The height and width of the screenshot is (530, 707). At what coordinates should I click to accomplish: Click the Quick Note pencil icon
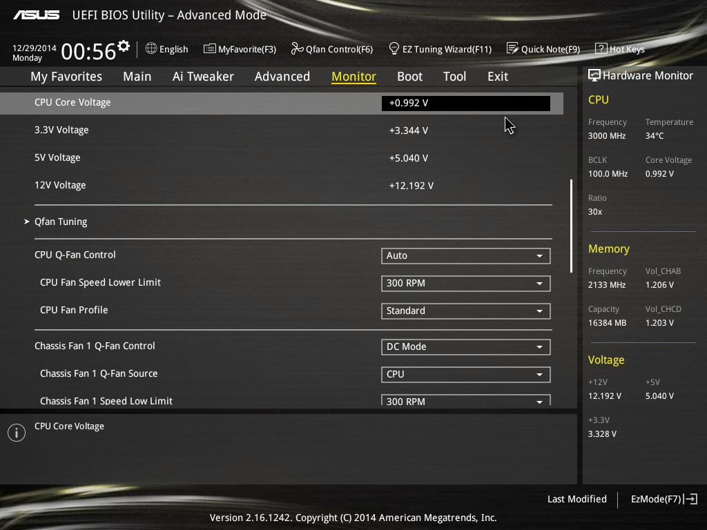tap(513, 48)
